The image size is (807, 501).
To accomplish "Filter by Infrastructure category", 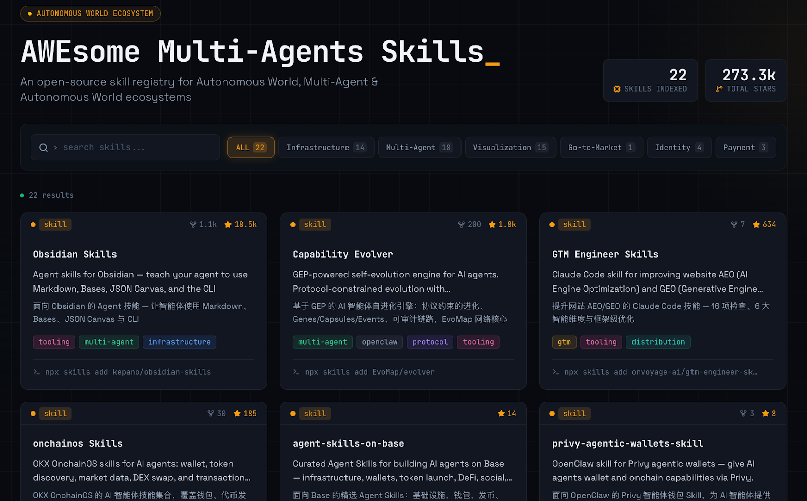I will 326,148.
